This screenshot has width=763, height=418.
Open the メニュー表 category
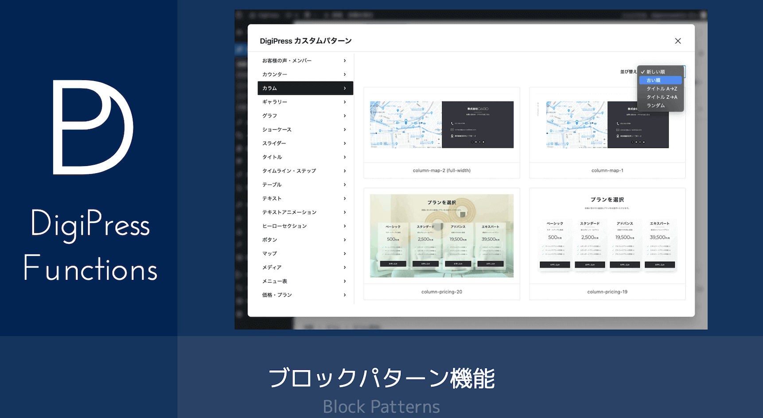pyautogui.click(x=305, y=281)
